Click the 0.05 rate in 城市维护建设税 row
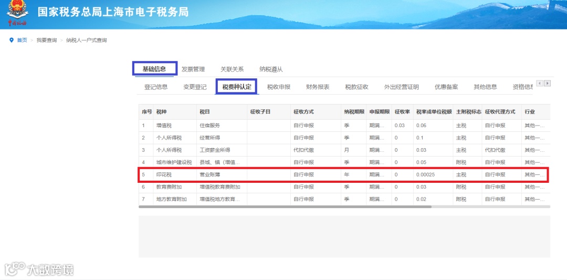This screenshot has height=280, width=567. (421, 162)
